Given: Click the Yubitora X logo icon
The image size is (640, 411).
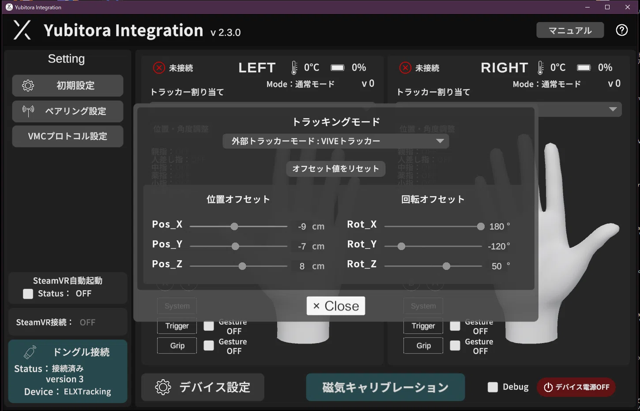Looking at the screenshot, I should coord(22,30).
